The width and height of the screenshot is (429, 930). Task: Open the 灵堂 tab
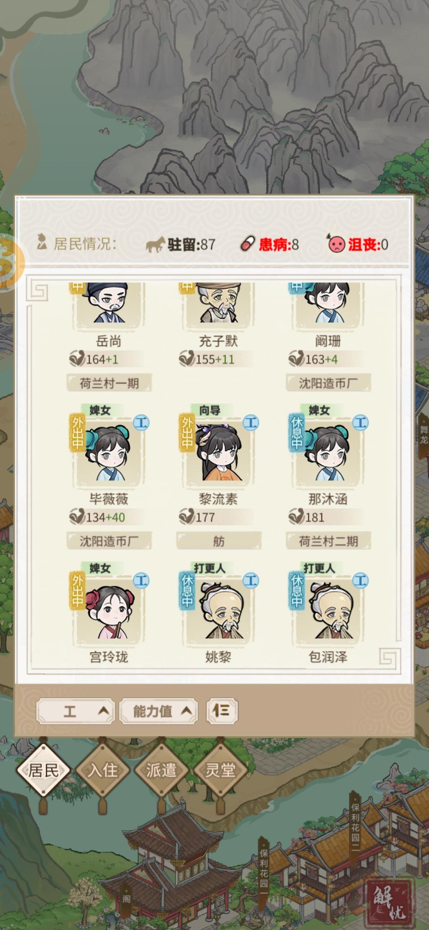(x=220, y=771)
